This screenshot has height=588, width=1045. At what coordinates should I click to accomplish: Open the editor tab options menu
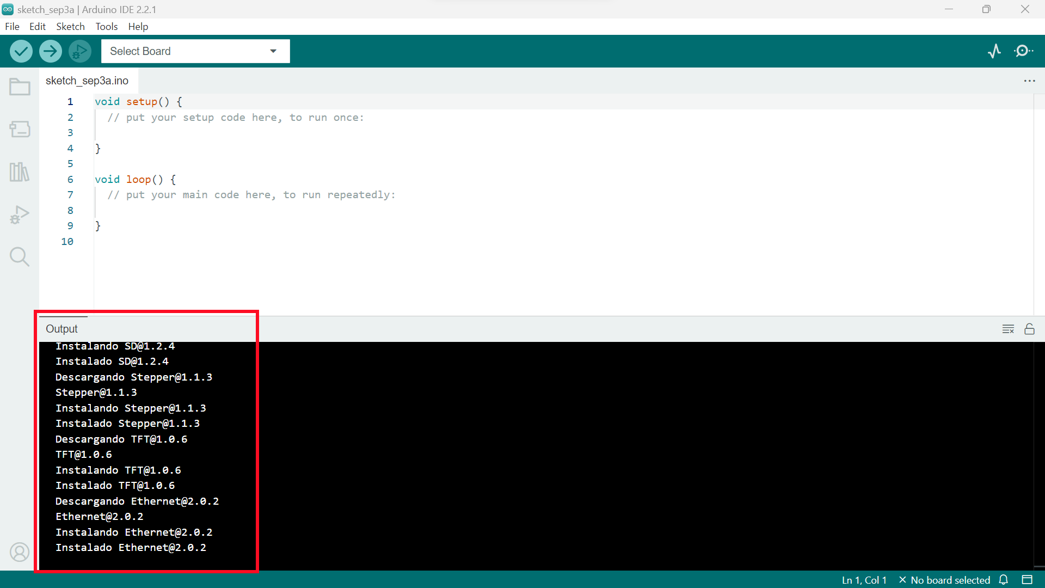click(x=1030, y=81)
